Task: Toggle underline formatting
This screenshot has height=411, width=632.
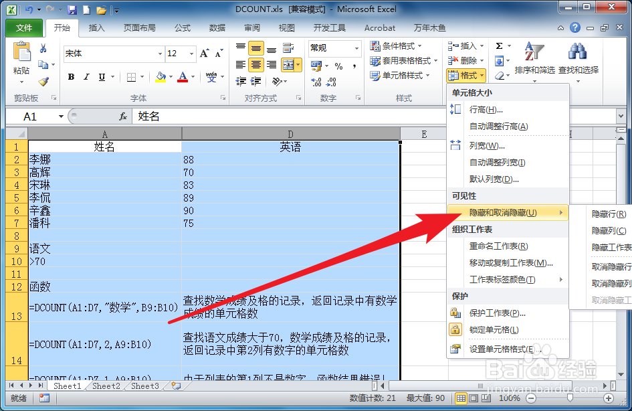Action: [x=102, y=76]
